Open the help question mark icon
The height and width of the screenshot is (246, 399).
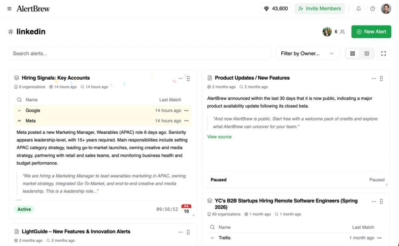(x=373, y=9)
